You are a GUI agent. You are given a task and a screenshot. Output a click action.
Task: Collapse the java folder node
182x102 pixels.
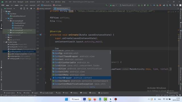(x=6, y=18)
